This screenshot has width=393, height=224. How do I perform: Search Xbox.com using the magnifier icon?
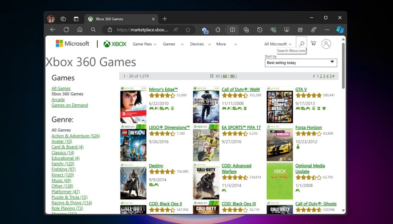302,44
